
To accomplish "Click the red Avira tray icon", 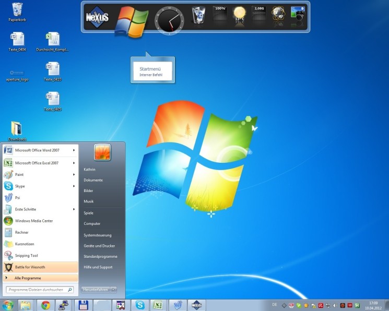I will pyautogui.click(x=321, y=306).
